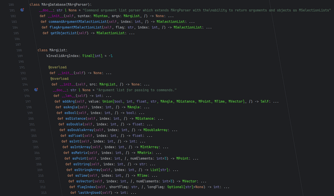Screen dimensions: 334x196
Task: Click the override gutter icon on line 195
Action: (x=36, y=90)
